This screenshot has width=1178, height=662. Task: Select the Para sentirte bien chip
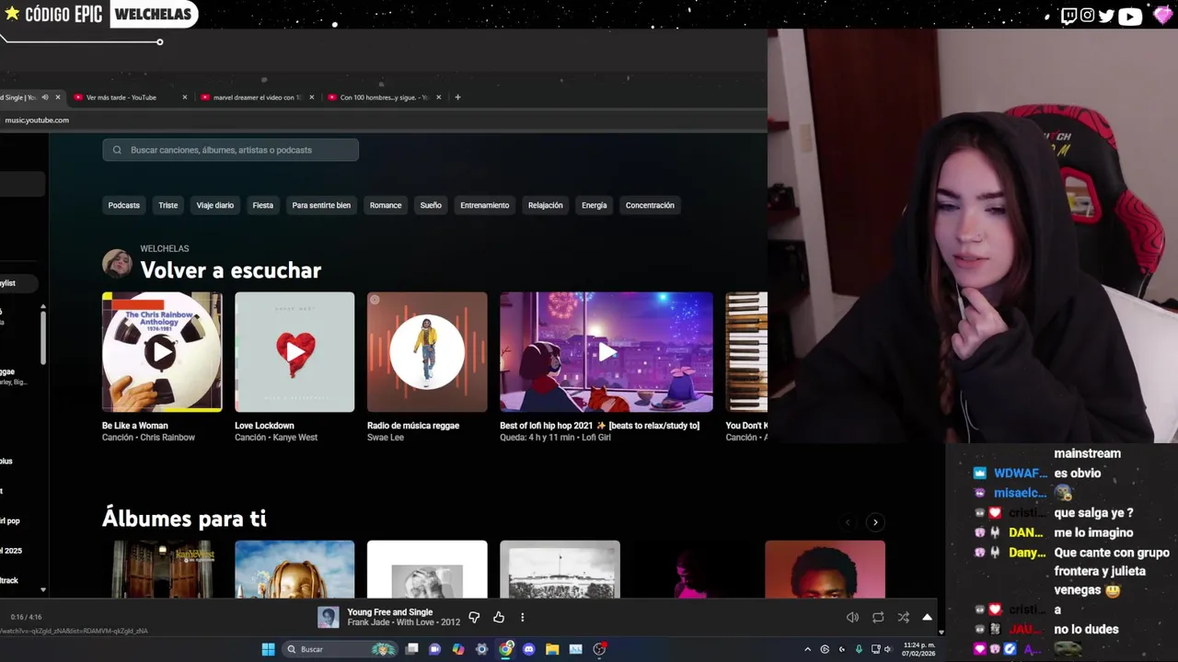[x=321, y=205]
